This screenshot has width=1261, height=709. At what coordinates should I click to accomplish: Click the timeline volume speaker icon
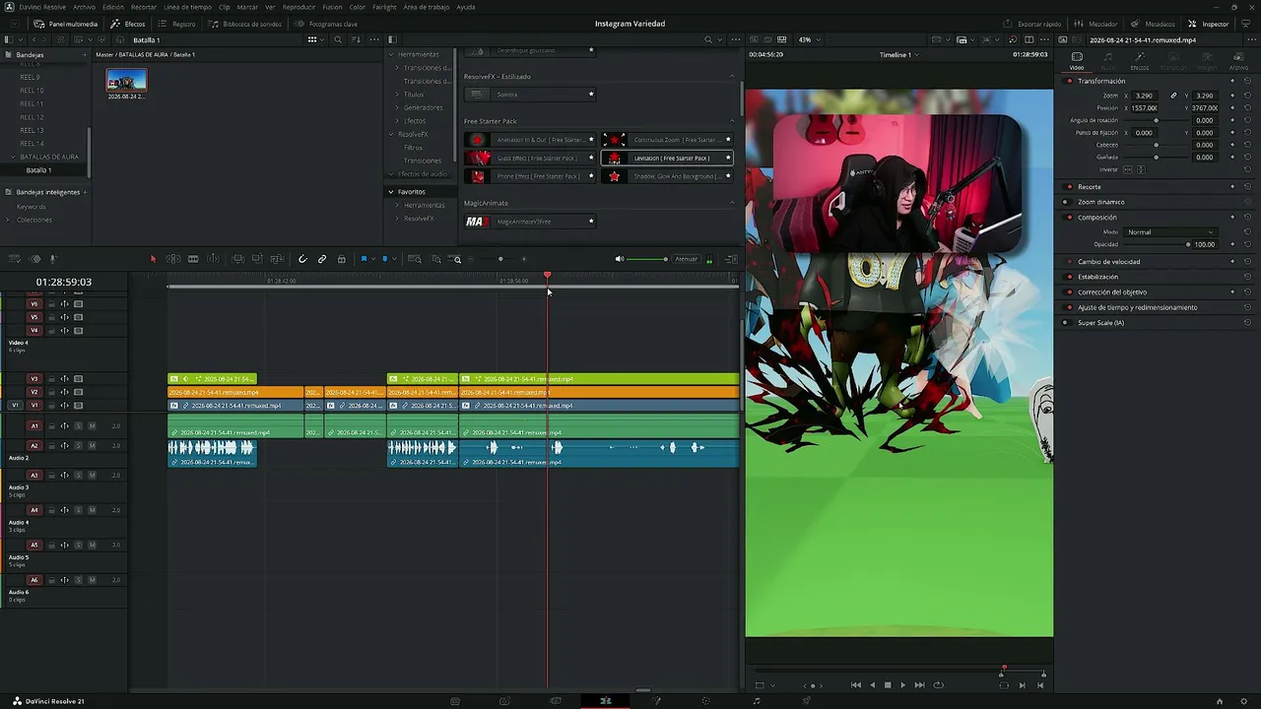pos(620,259)
